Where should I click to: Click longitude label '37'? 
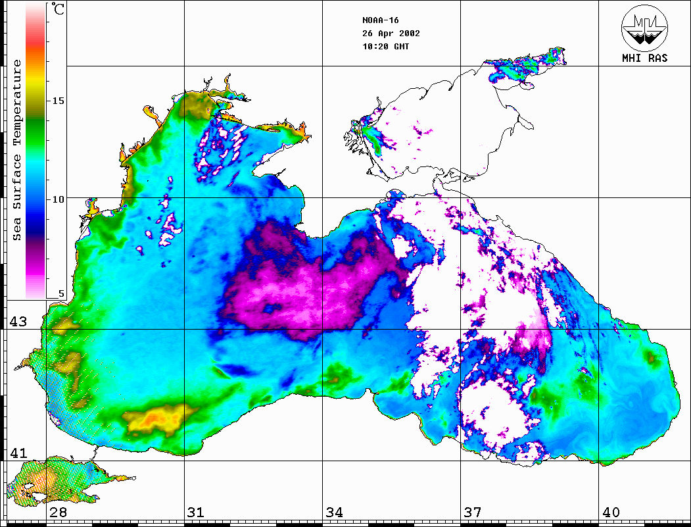point(473,513)
